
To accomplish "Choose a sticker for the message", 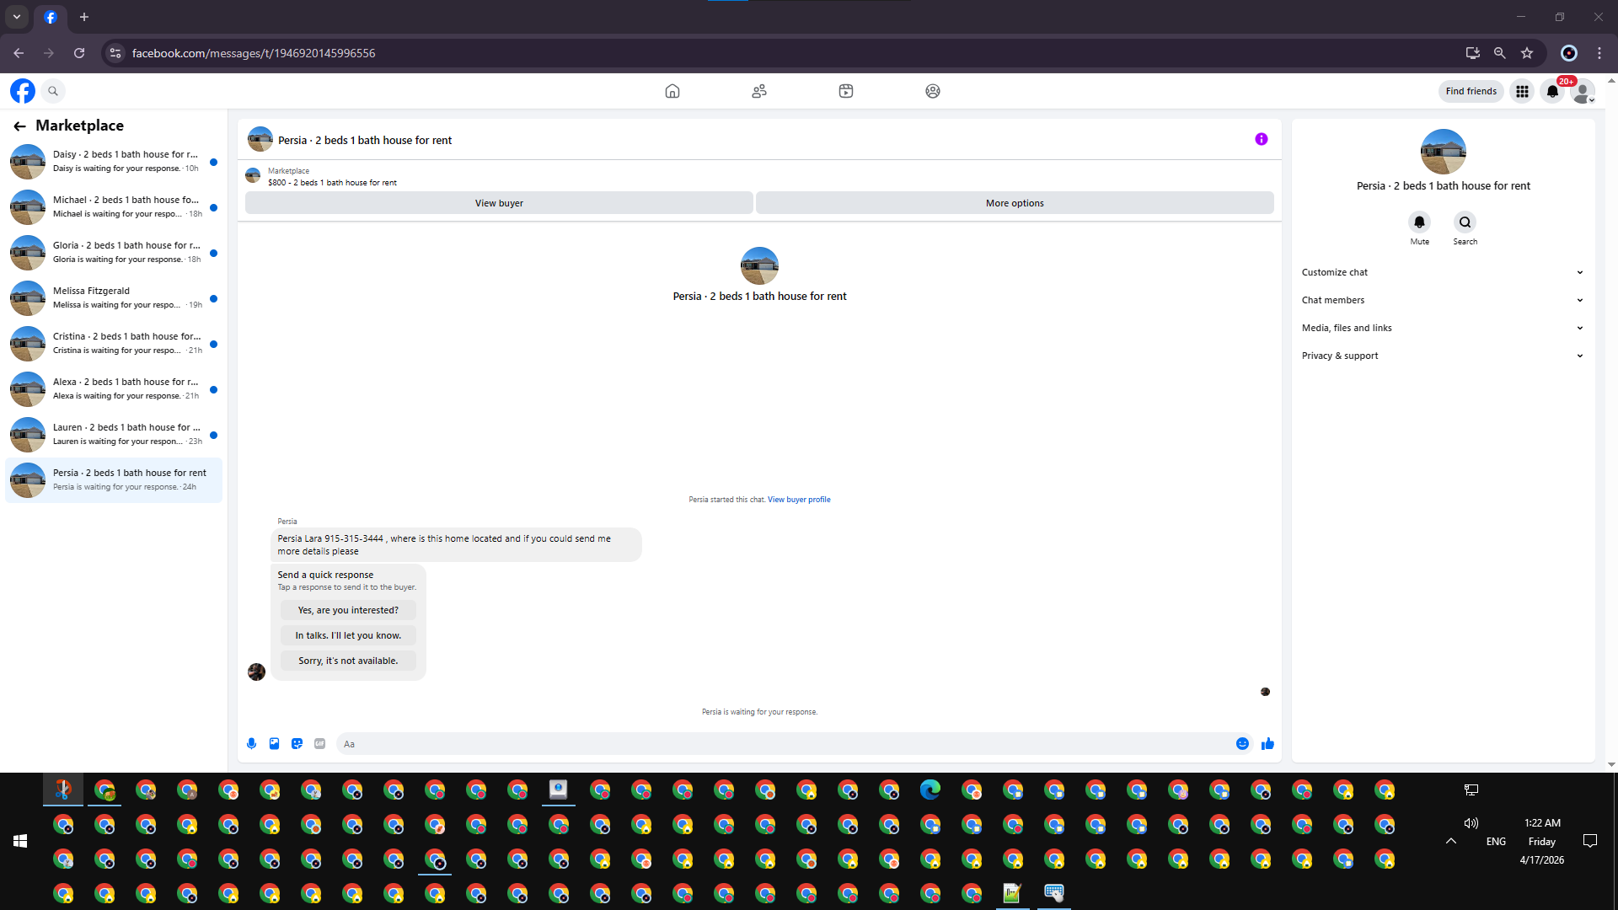I will coord(297,744).
